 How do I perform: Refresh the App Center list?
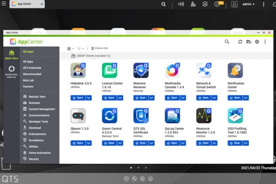pyautogui.click(x=240, y=42)
